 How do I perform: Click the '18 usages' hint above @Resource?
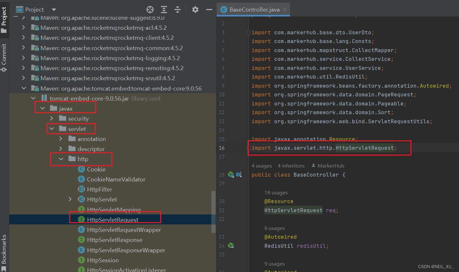[276, 192]
